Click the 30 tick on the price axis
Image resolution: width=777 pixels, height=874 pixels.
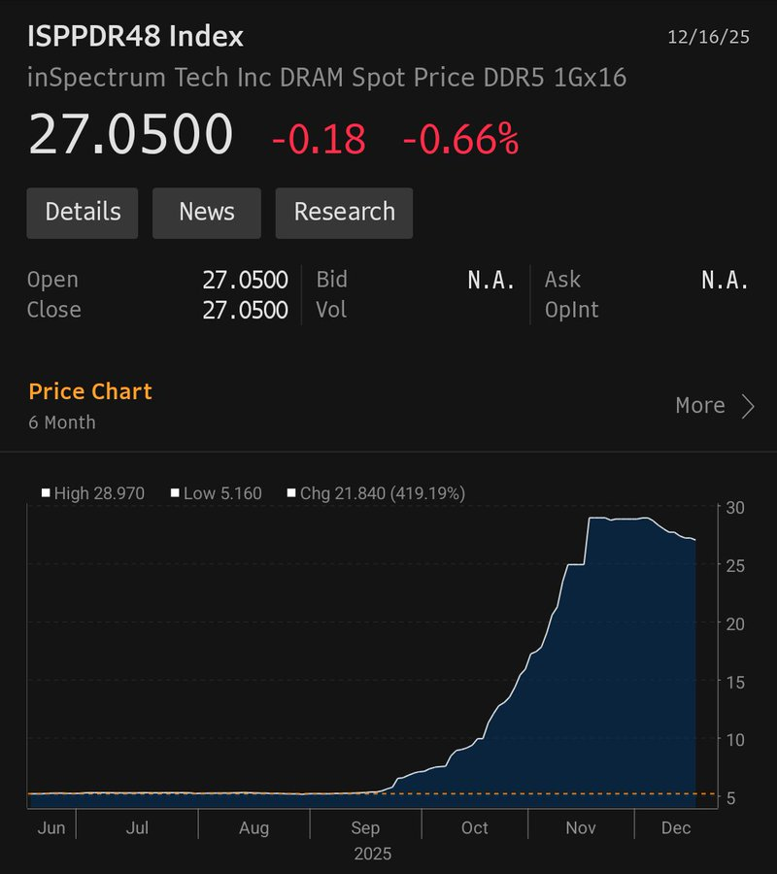click(x=735, y=508)
